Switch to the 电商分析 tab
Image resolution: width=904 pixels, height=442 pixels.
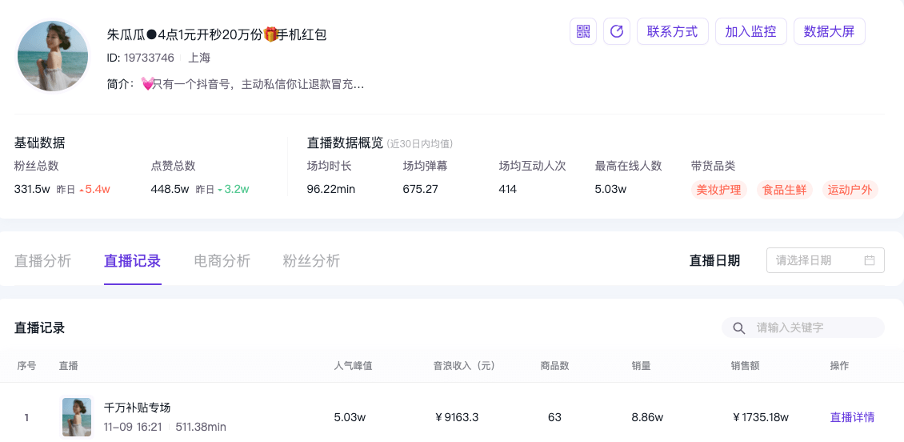coord(222,261)
